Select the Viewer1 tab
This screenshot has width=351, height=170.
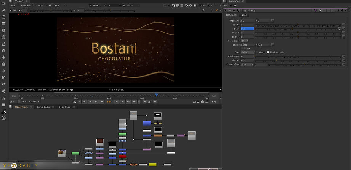(19, 1)
